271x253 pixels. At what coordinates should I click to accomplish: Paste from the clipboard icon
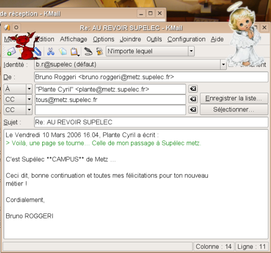[x=75, y=52]
